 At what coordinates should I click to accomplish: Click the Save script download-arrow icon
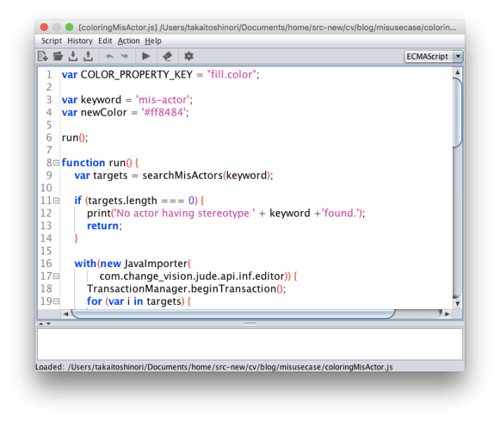(x=73, y=56)
